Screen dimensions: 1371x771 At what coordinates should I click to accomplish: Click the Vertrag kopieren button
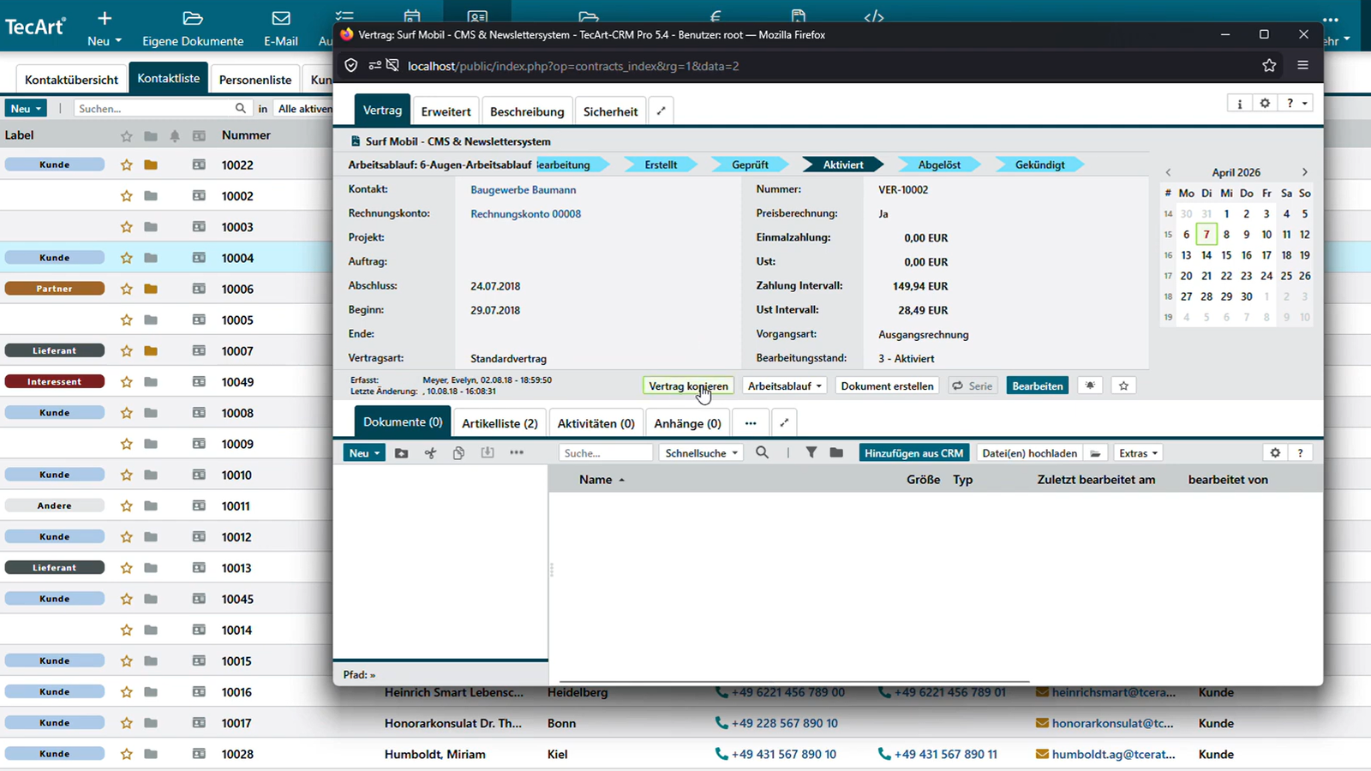pyautogui.click(x=688, y=385)
